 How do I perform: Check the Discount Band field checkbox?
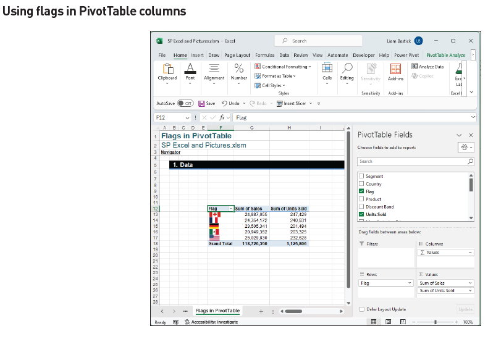point(361,206)
